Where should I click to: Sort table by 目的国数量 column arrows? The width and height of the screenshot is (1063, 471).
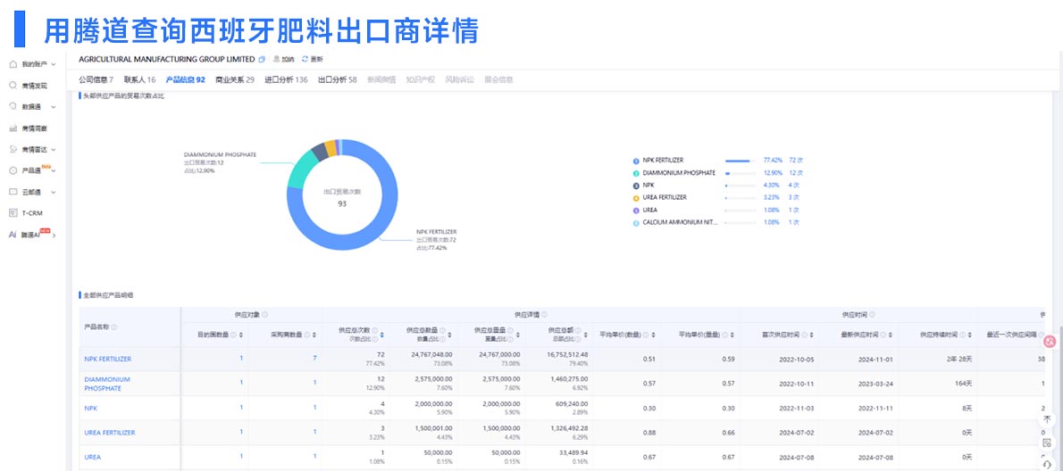point(240,335)
